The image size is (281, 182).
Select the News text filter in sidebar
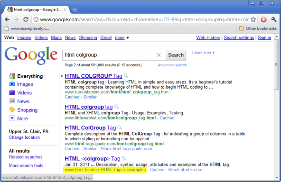[23, 101]
